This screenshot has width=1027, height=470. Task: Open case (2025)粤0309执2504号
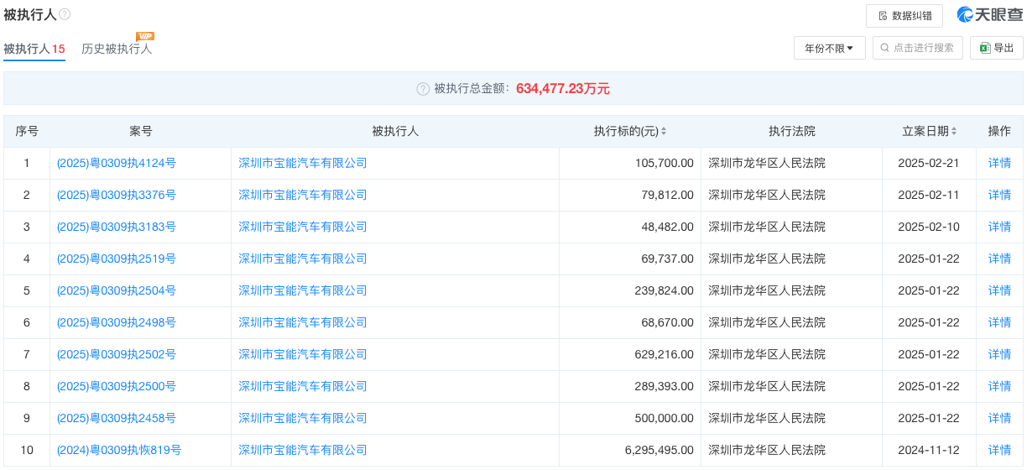point(117,290)
